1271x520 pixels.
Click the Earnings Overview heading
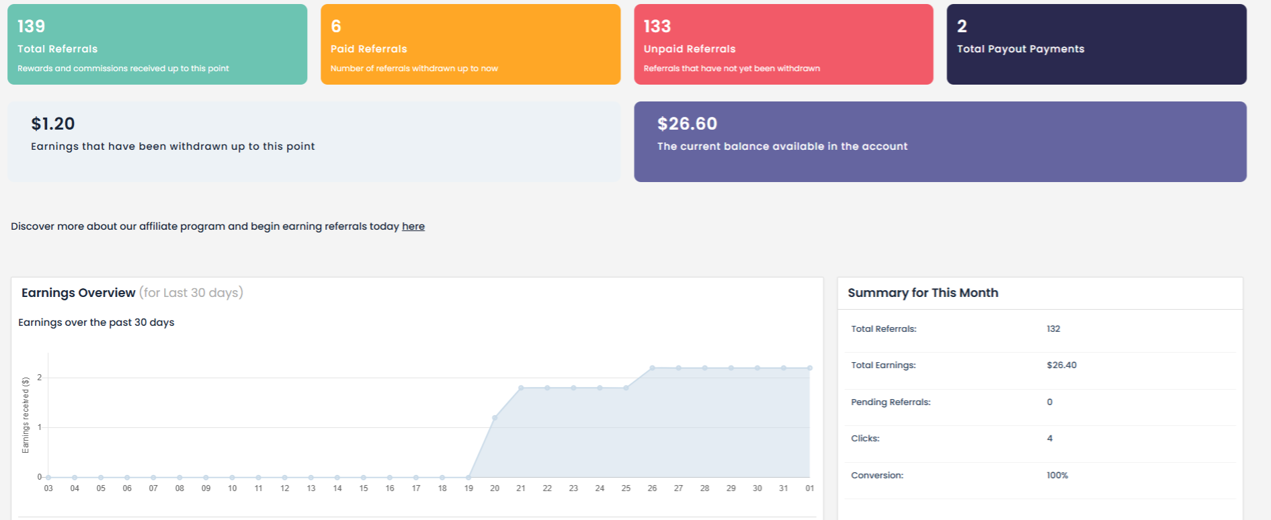tap(79, 293)
